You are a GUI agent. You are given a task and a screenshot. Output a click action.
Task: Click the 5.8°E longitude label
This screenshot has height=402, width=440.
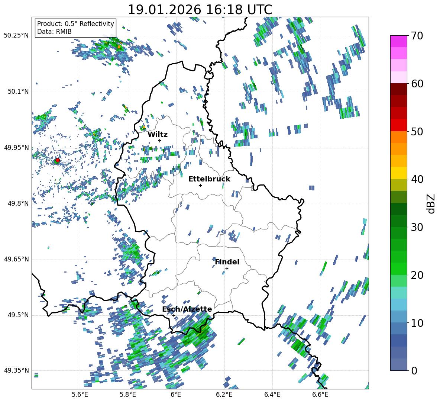(128, 395)
